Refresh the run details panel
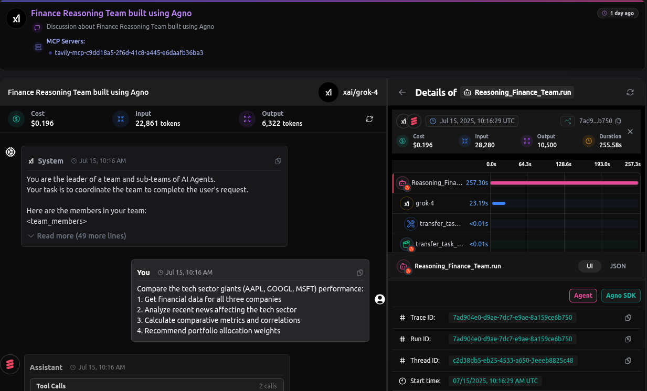Viewport: 647px width, 391px height. (x=630, y=92)
